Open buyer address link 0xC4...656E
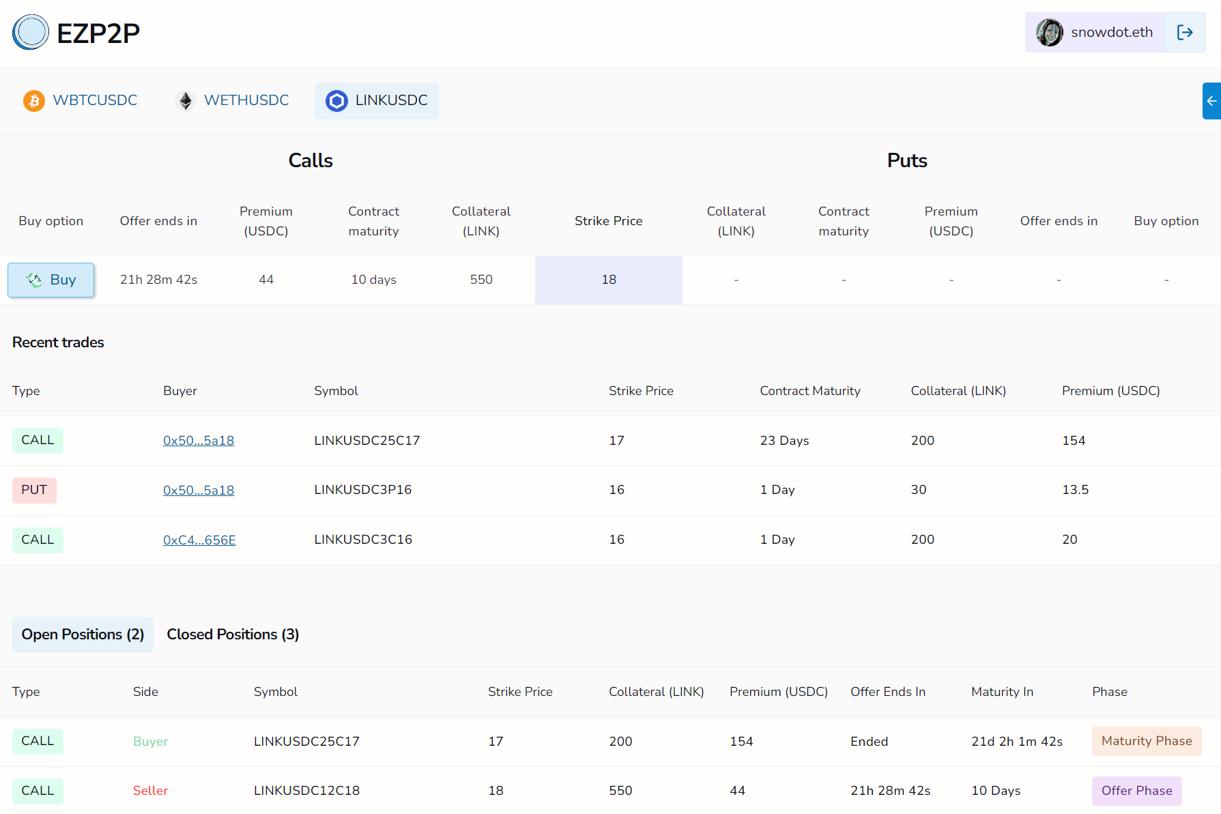This screenshot has height=814, width=1221. (x=199, y=540)
